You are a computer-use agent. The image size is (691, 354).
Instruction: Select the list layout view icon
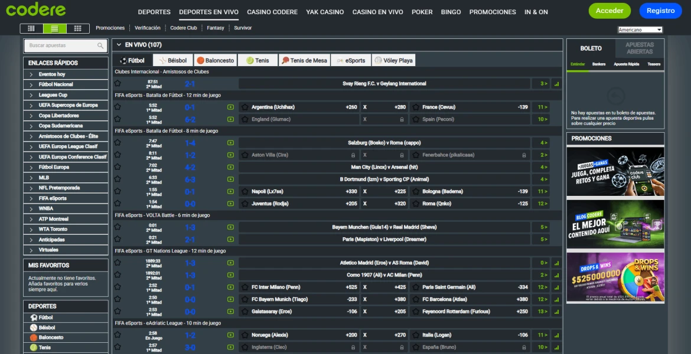pos(55,29)
